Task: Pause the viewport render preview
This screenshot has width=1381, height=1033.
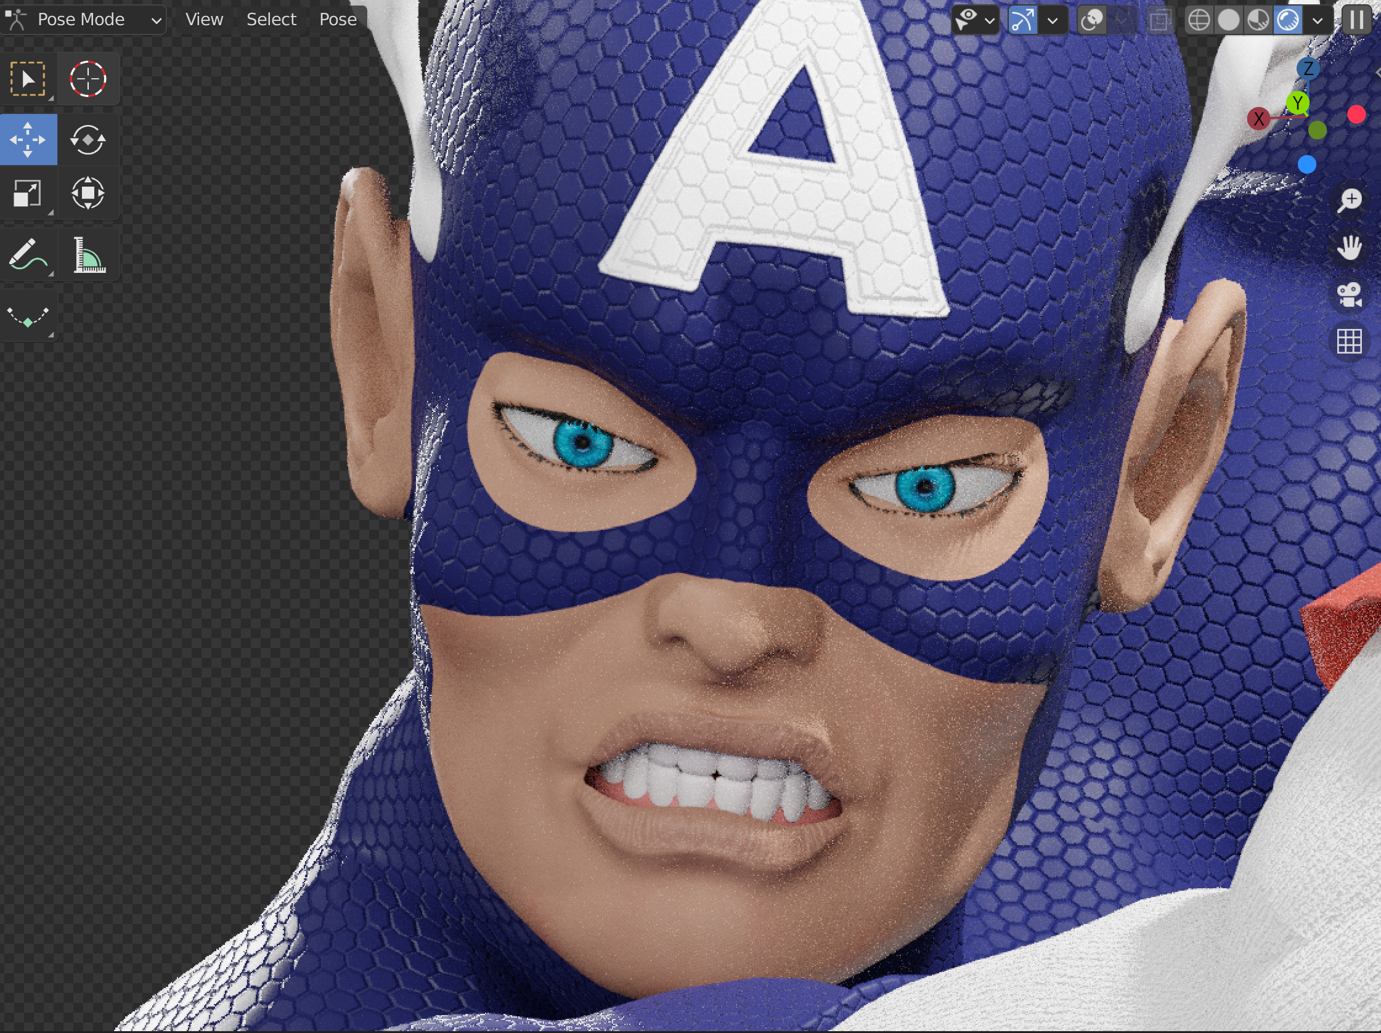Action: (1356, 20)
